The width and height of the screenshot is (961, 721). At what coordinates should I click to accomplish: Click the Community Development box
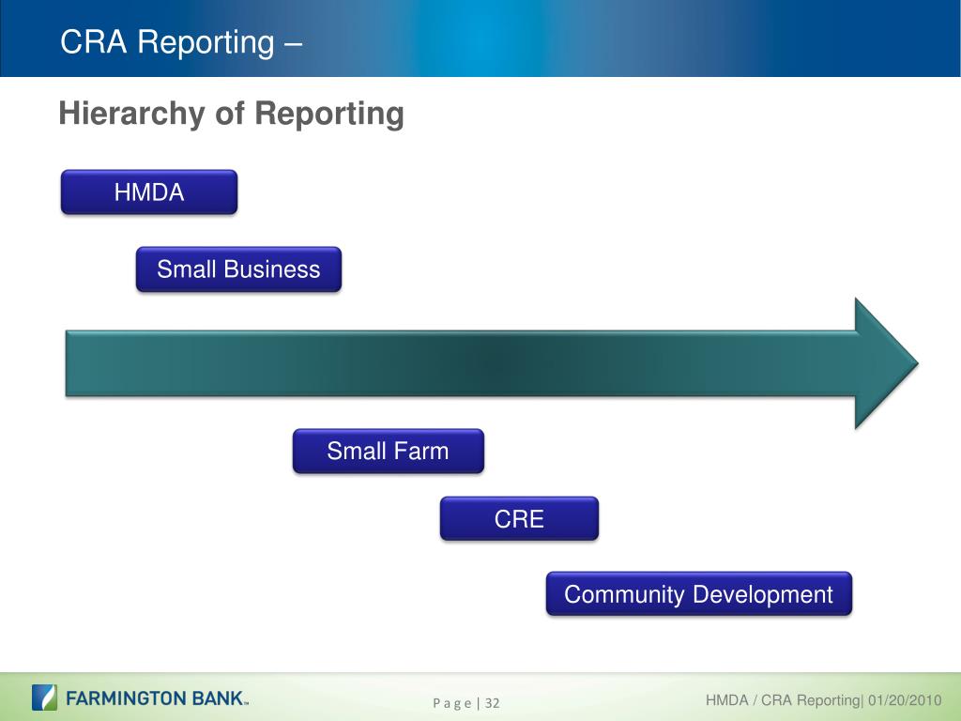click(x=698, y=593)
